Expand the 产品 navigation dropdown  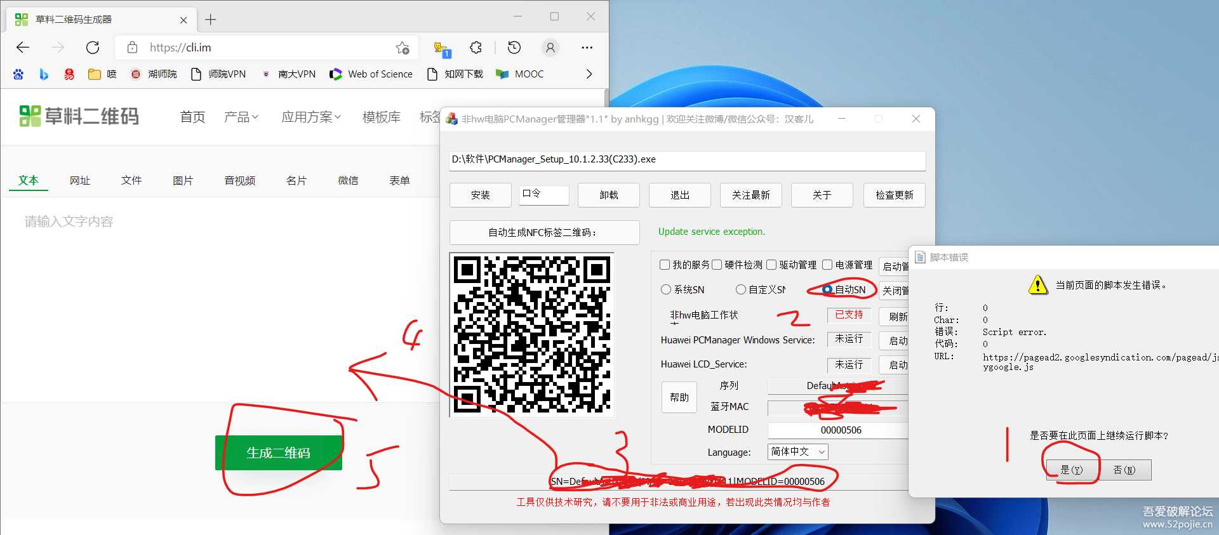tap(241, 117)
